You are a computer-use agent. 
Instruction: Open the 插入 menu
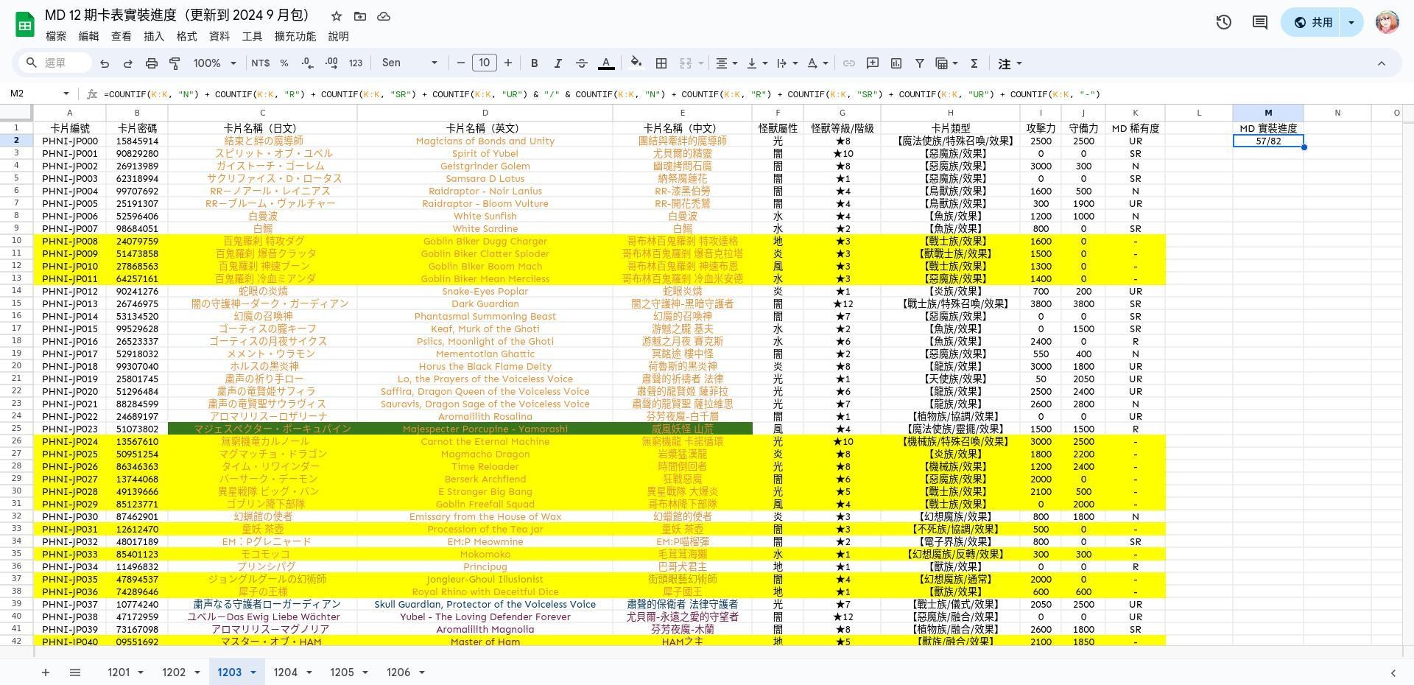click(x=154, y=36)
